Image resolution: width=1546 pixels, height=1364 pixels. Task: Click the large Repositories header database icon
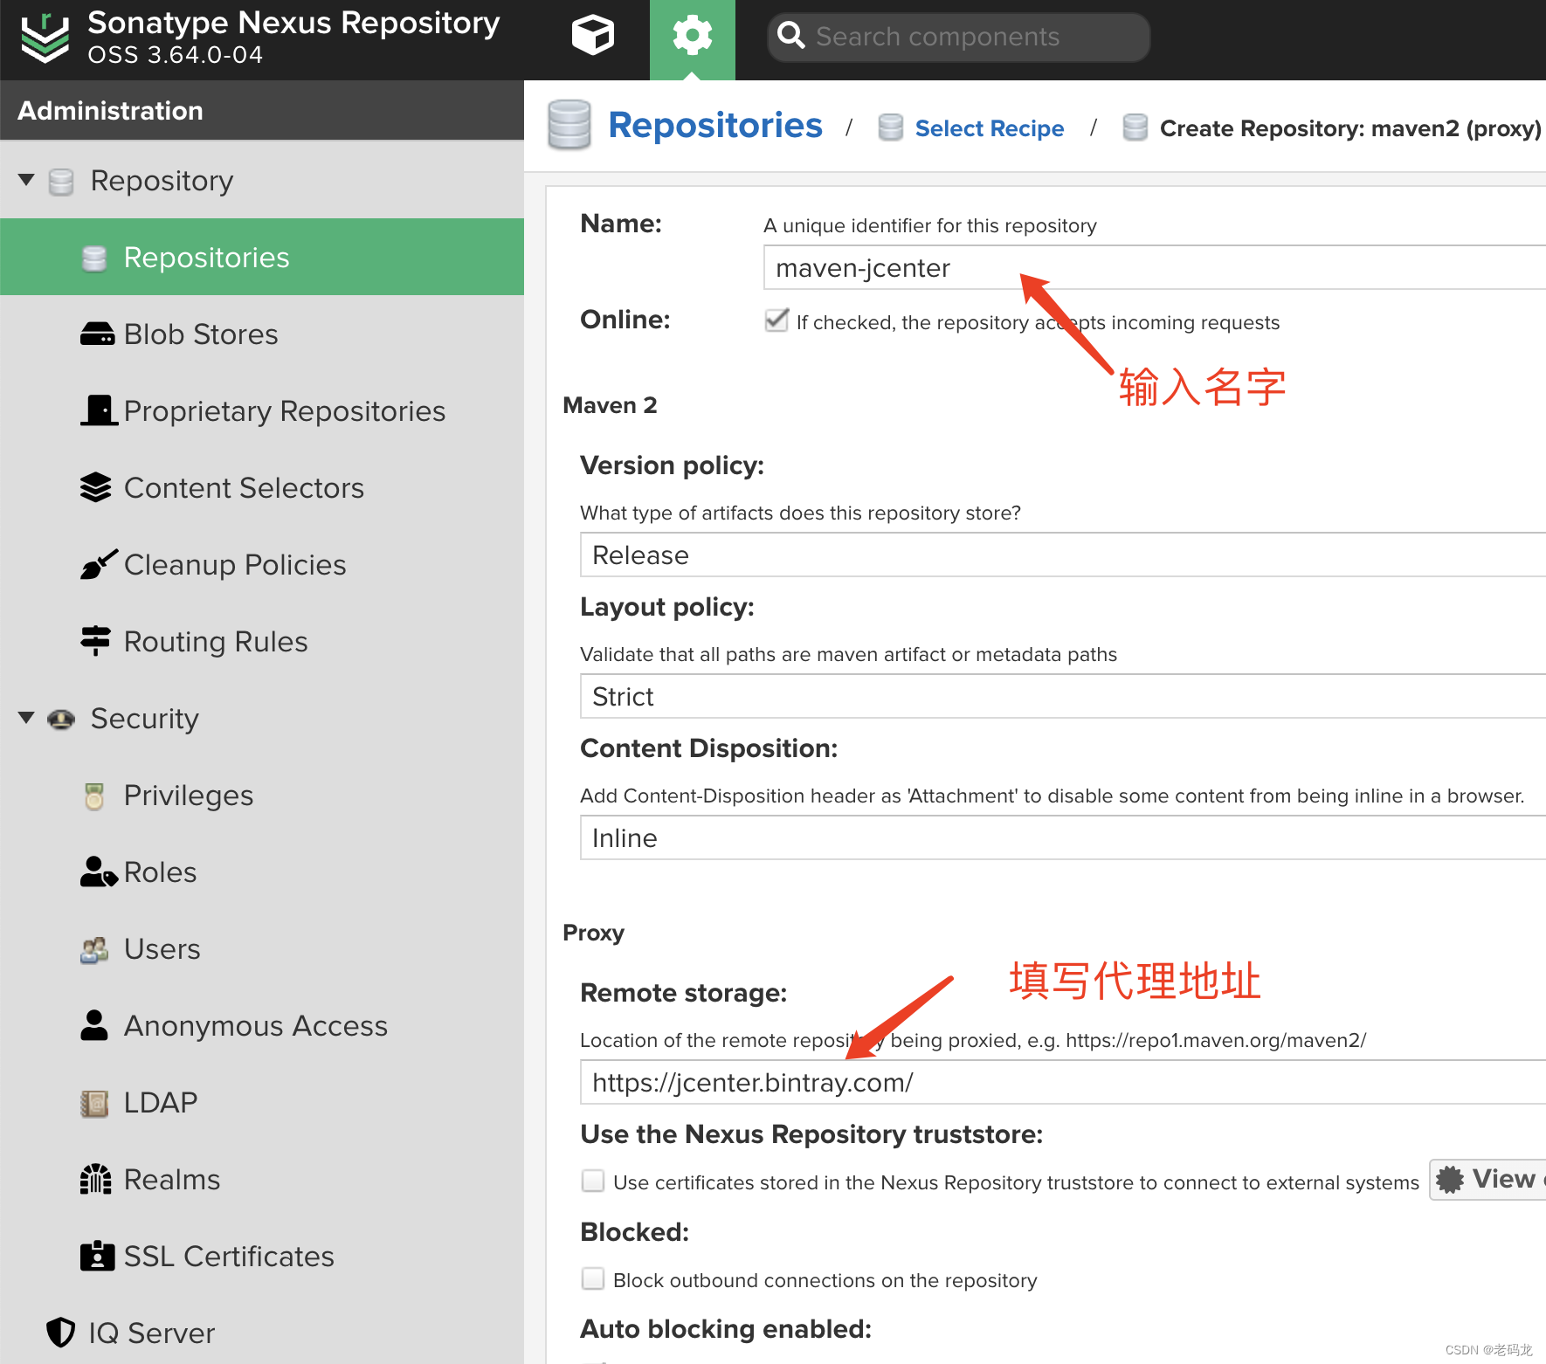coord(569,125)
